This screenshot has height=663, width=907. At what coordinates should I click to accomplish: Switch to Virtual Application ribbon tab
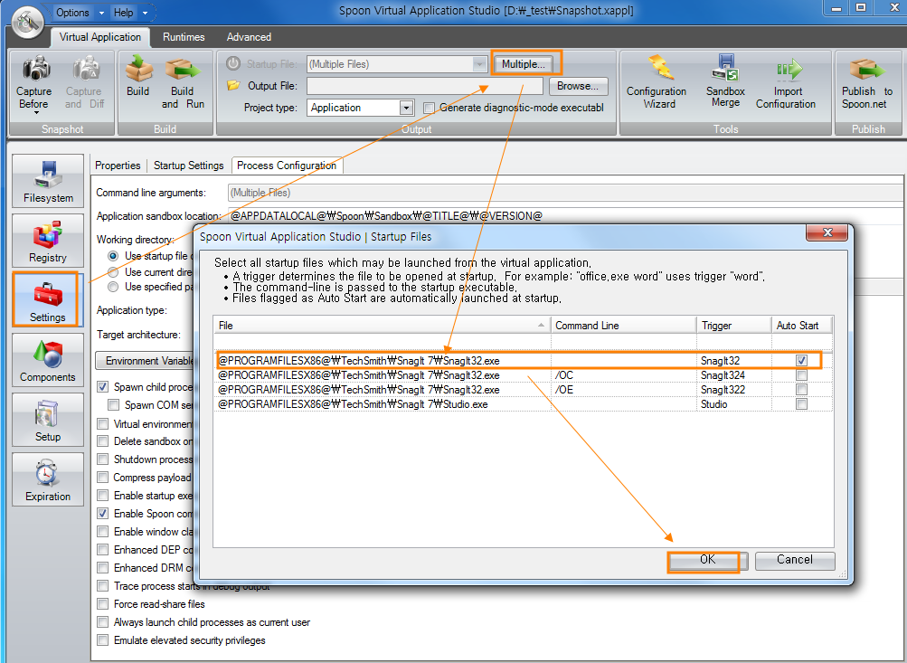[x=100, y=37]
